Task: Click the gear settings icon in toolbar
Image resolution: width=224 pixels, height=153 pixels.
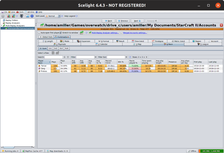Action: point(3,16)
